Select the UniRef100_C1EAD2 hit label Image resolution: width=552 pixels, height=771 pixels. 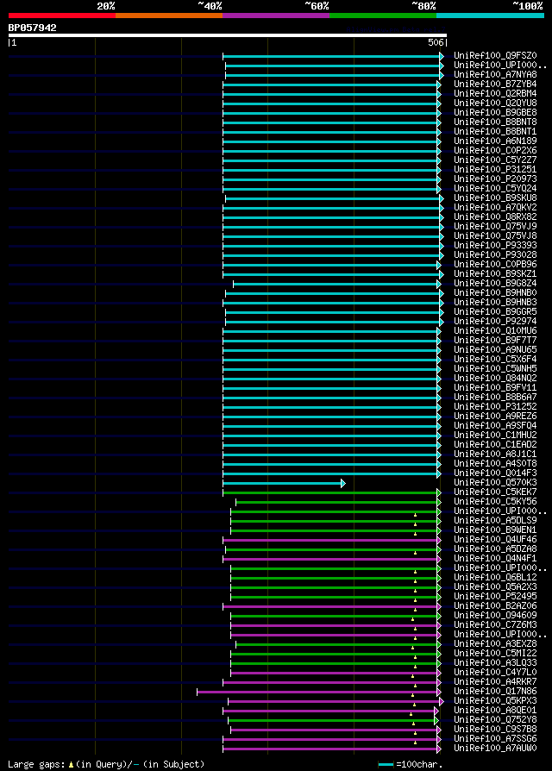(x=495, y=444)
